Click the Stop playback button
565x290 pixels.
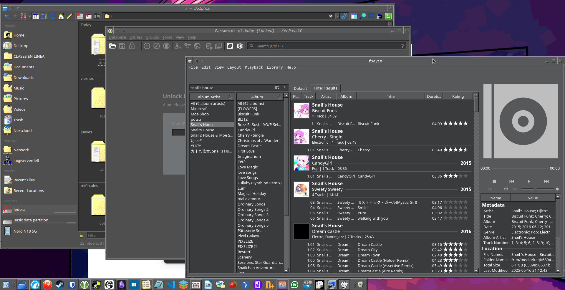[x=494, y=181]
